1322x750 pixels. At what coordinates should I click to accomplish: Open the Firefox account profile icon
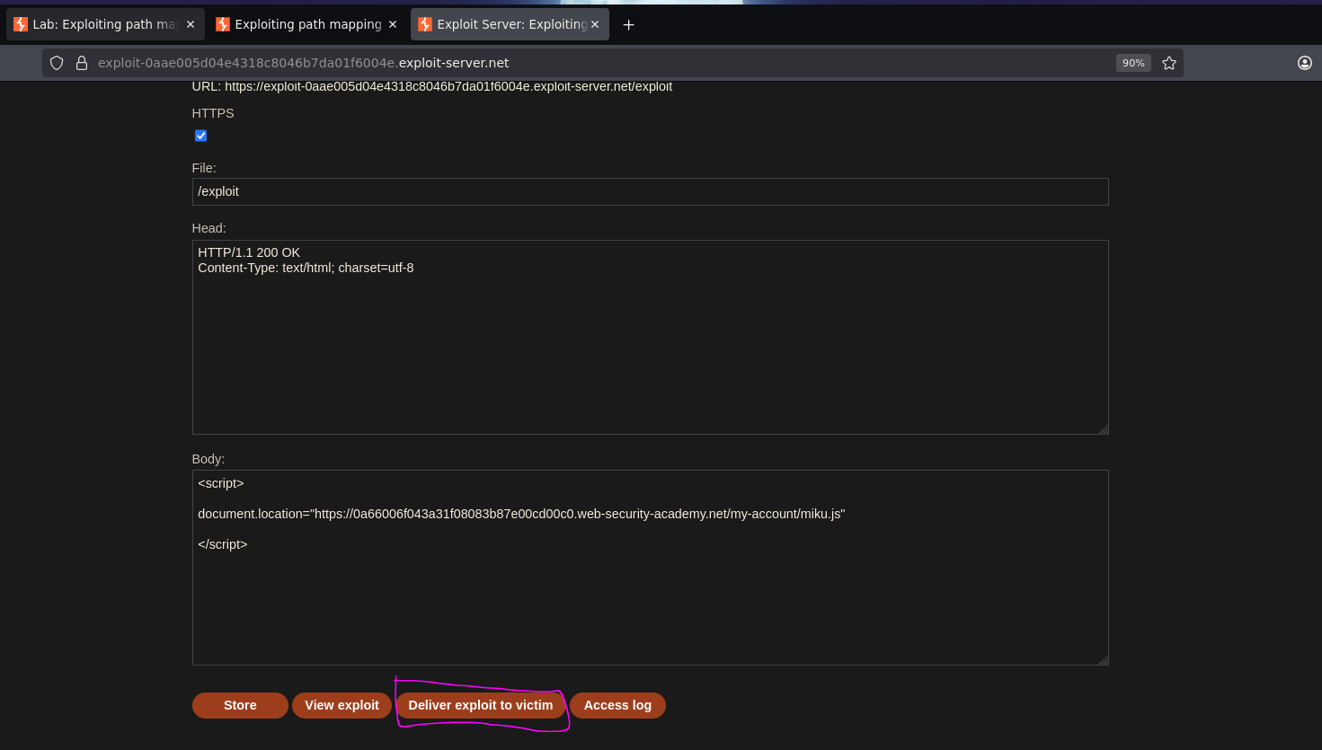1305,63
